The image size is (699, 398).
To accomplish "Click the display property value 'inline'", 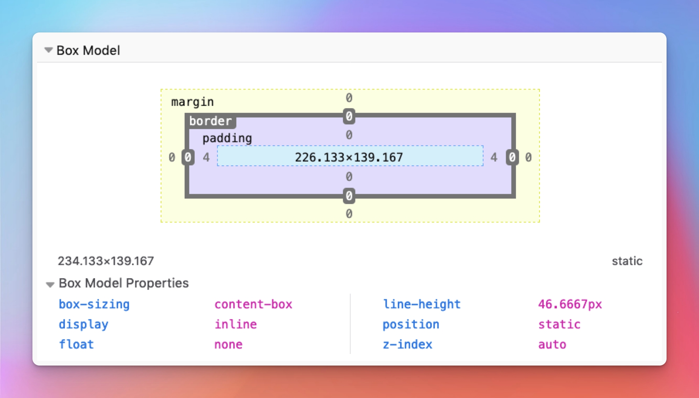I will point(236,325).
